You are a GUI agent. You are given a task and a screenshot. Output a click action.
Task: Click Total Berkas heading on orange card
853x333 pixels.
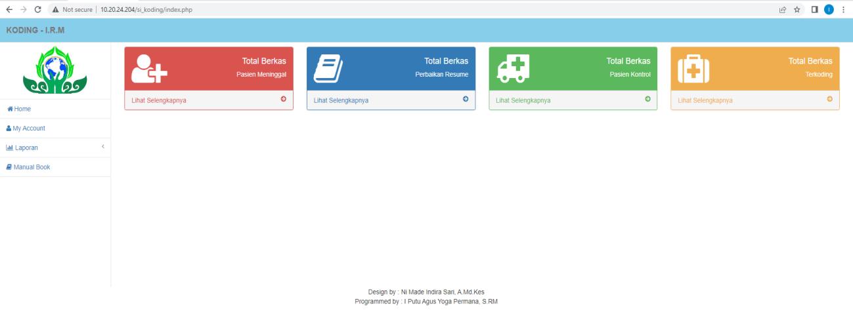coord(810,61)
